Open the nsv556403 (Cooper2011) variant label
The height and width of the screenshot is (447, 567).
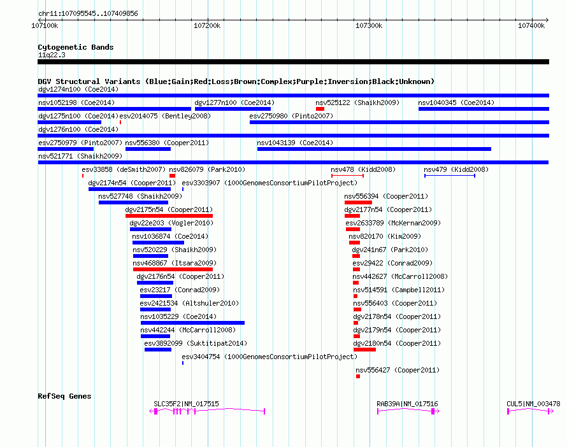395,303
